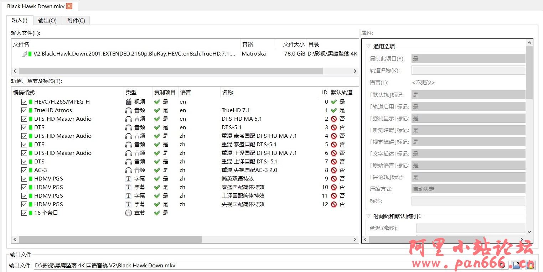
Task: Collapse the 通用选项 section
Action: pos(368,46)
